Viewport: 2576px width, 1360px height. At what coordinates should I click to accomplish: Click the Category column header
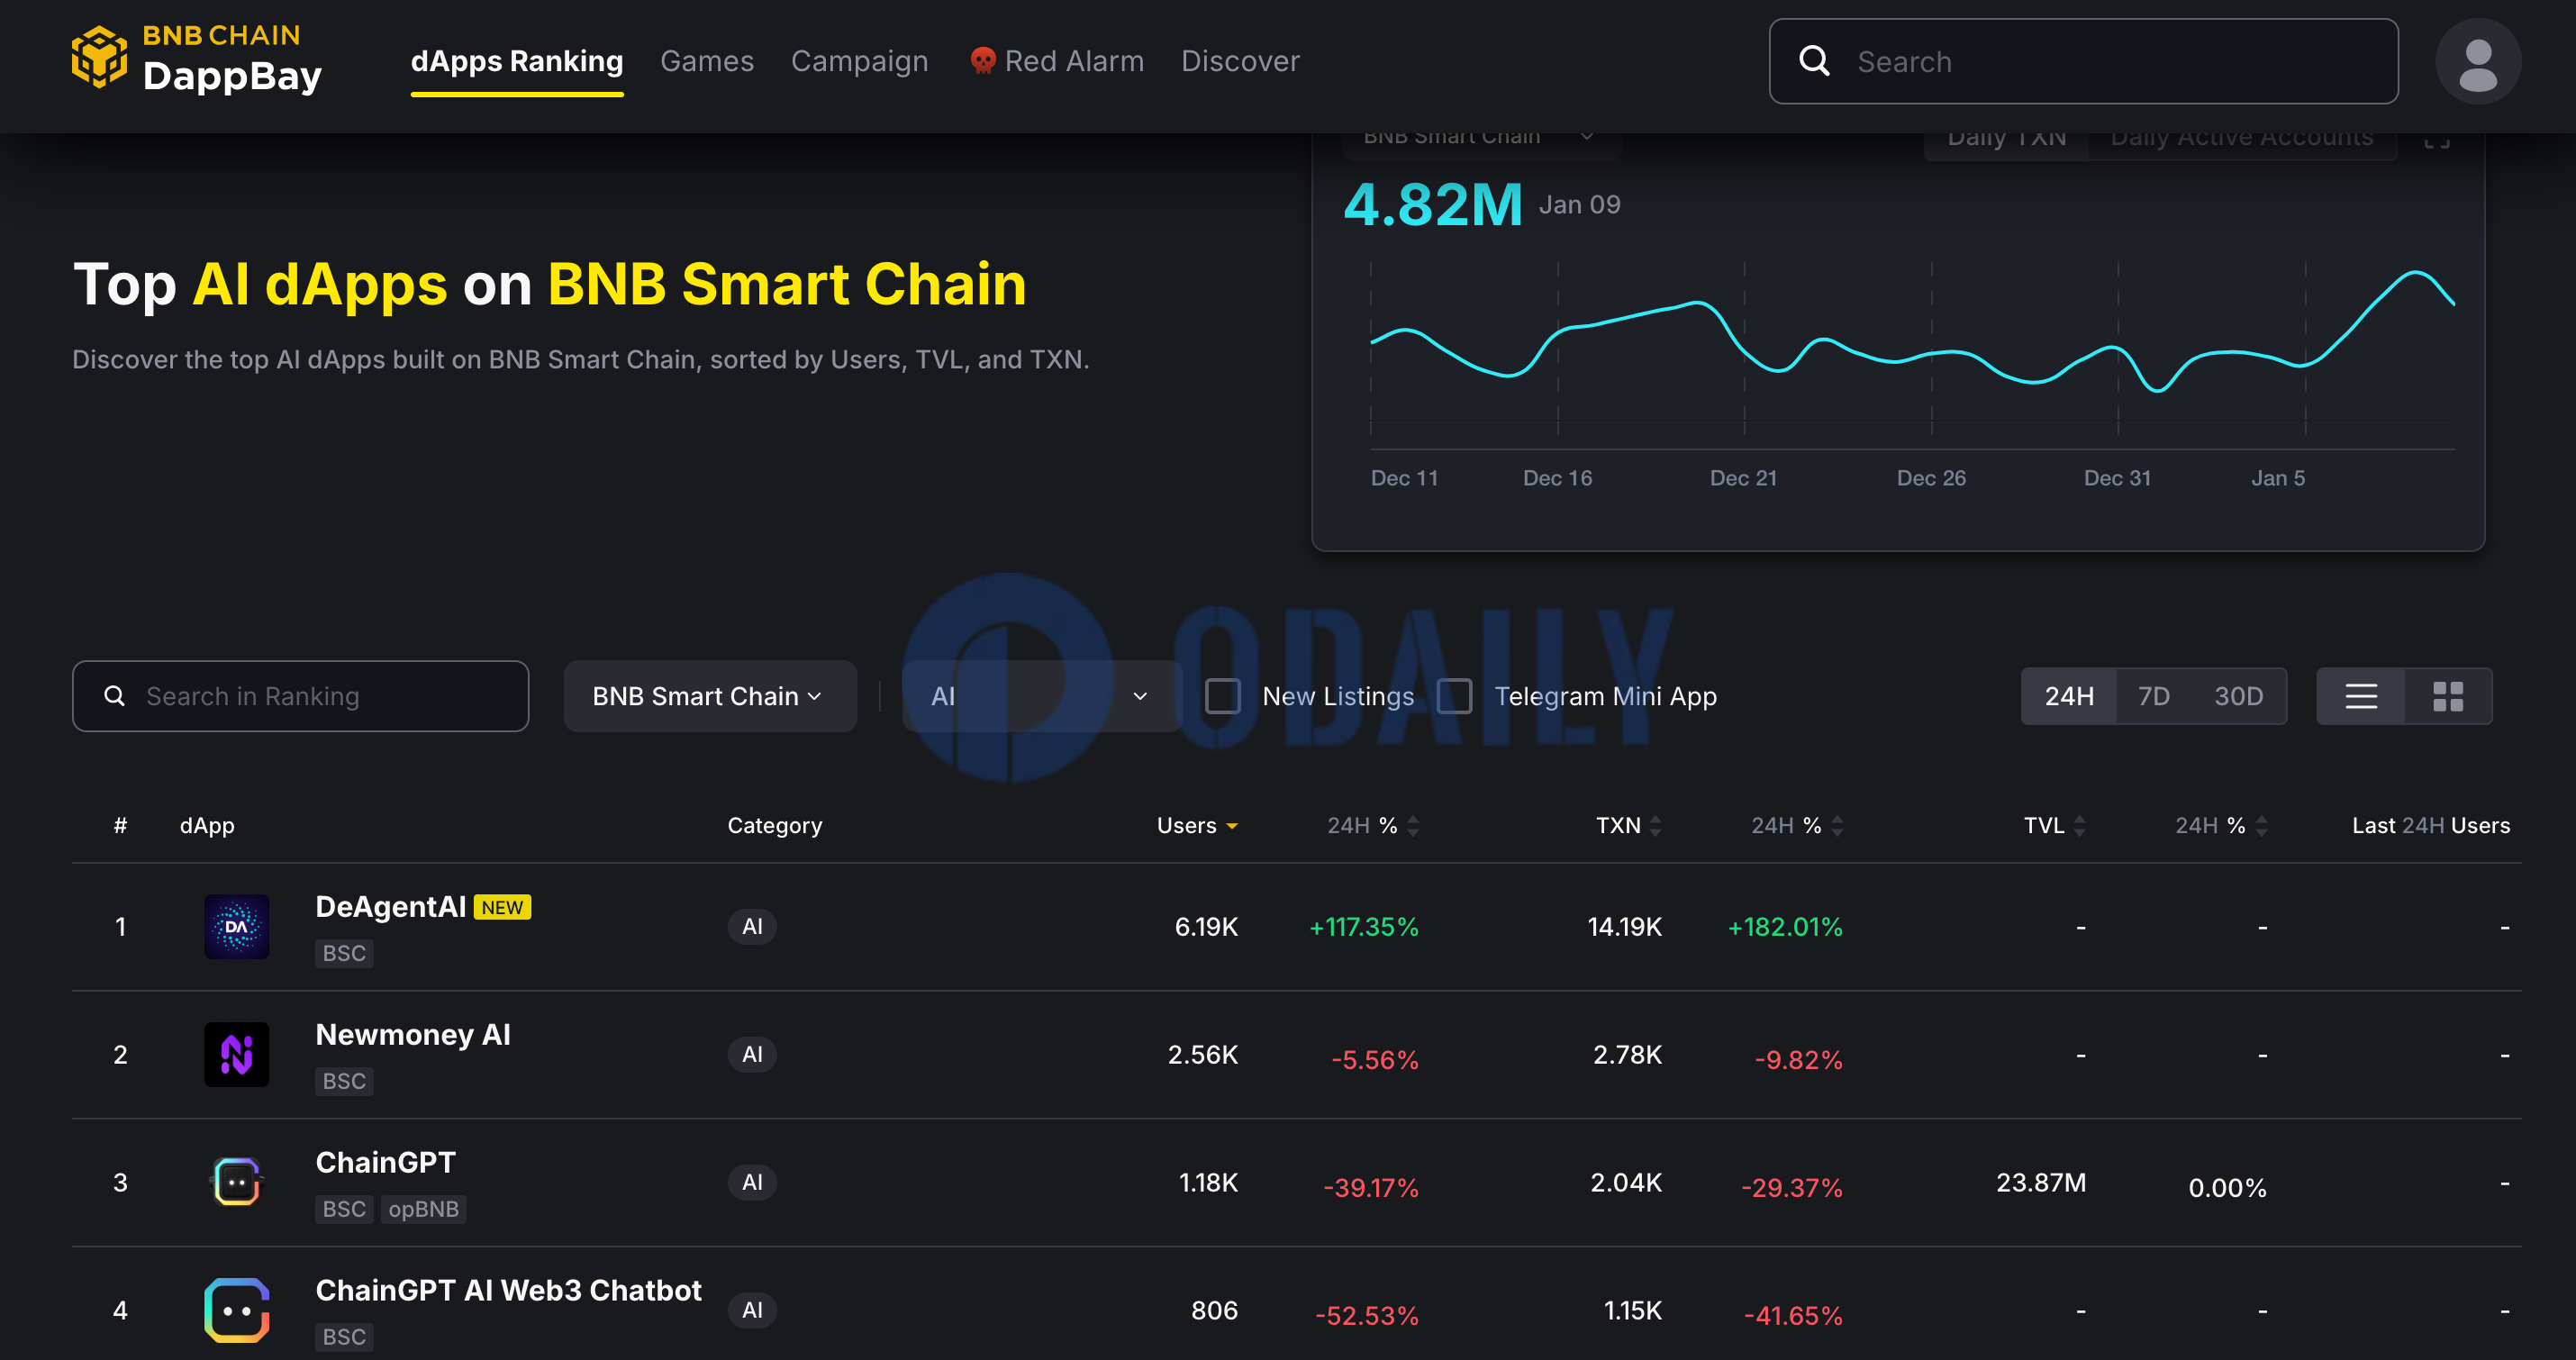(775, 826)
